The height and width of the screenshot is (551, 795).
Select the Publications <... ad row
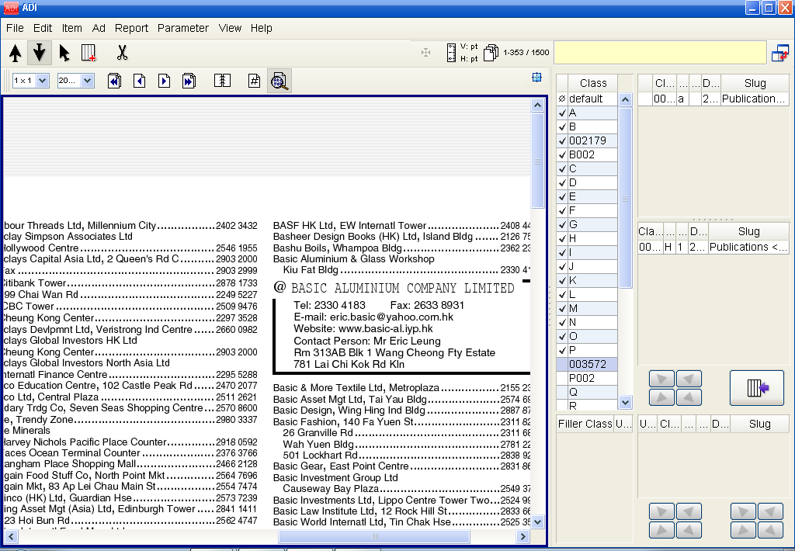tap(713, 248)
